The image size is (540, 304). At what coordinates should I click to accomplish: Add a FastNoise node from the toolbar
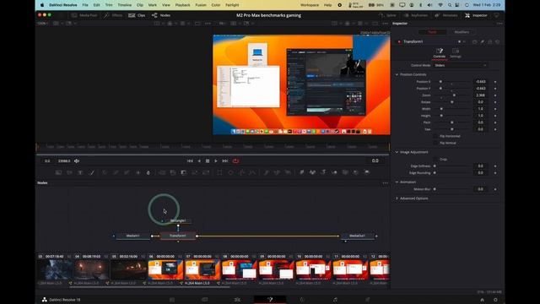[x=69, y=172]
